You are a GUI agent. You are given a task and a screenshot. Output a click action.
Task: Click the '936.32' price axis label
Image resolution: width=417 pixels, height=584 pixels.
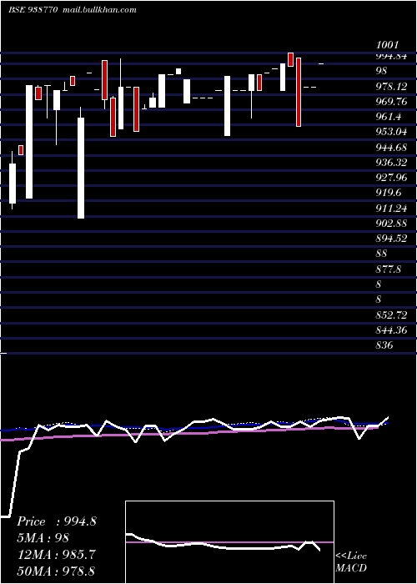coord(391,163)
